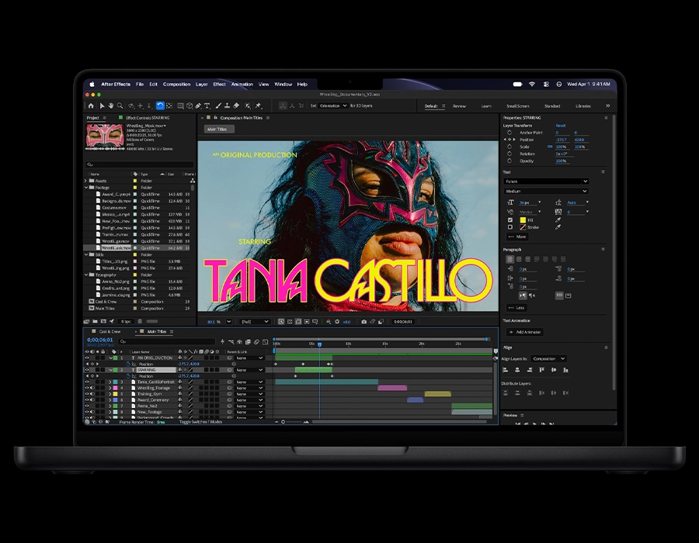Switch to the Cast & Crew timeline tab
The height and width of the screenshot is (543, 699).
click(x=110, y=331)
